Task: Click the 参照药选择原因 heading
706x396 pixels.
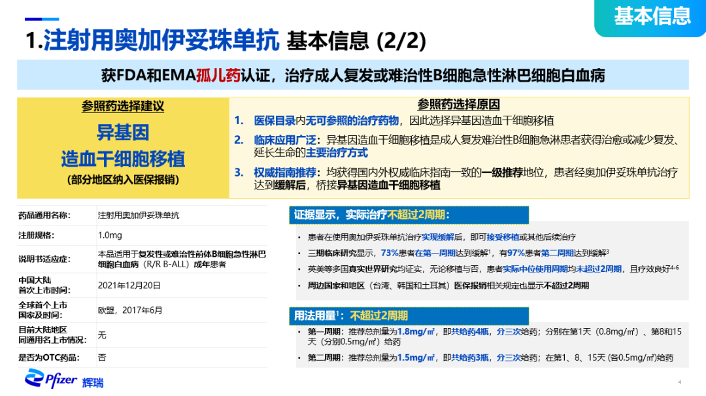Action: [x=458, y=105]
